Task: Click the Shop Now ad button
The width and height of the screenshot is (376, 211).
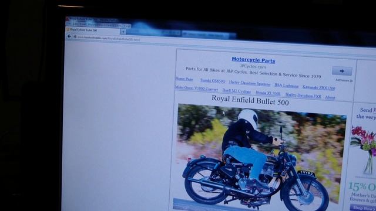Action: click(363, 207)
